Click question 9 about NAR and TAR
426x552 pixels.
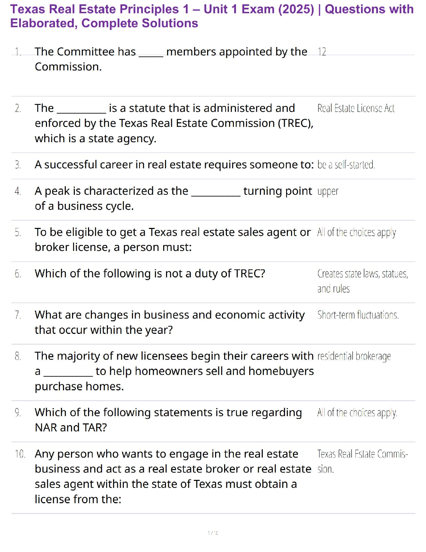[168, 420]
